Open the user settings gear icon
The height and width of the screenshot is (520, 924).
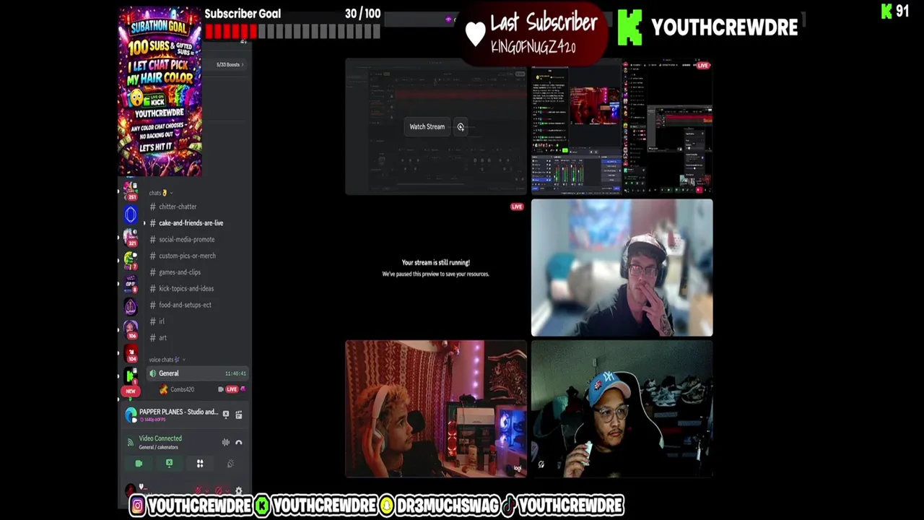(x=239, y=491)
